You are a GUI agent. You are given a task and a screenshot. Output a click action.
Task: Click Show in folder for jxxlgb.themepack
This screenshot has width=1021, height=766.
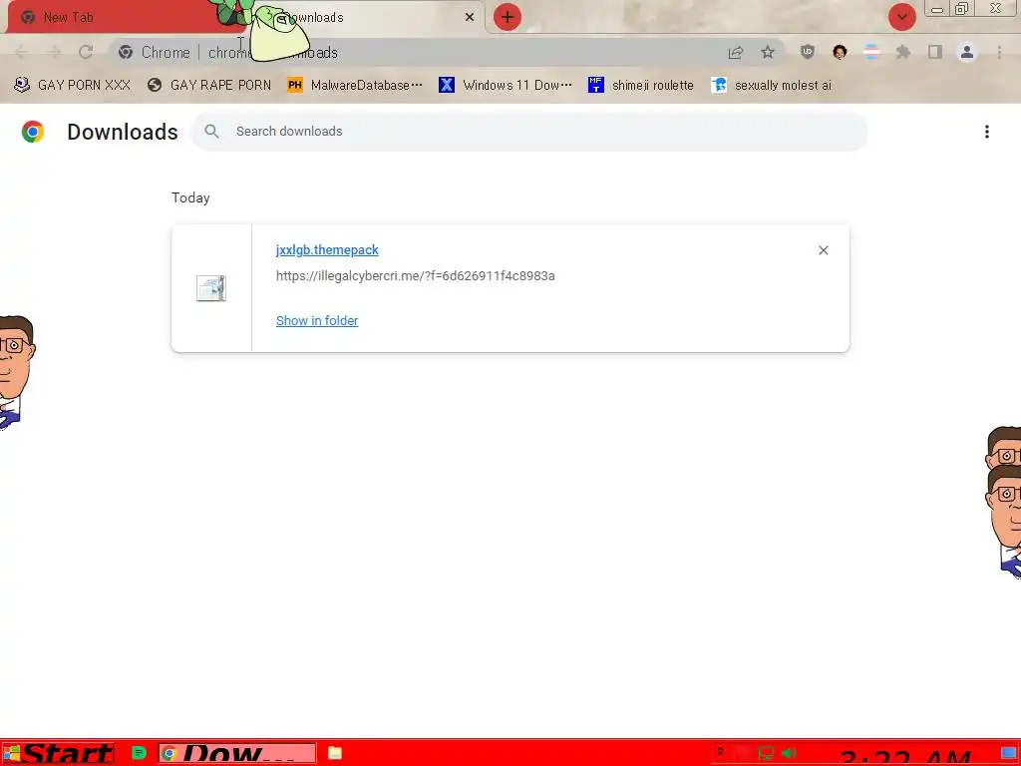pos(317,320)
